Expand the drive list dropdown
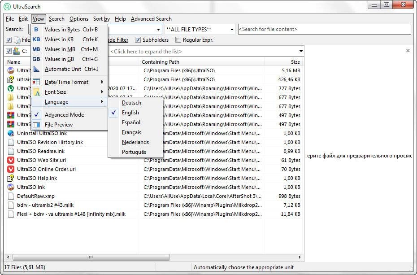Viewport: 417px width, 275px height. pyautogui.click(x=301, y=51)
